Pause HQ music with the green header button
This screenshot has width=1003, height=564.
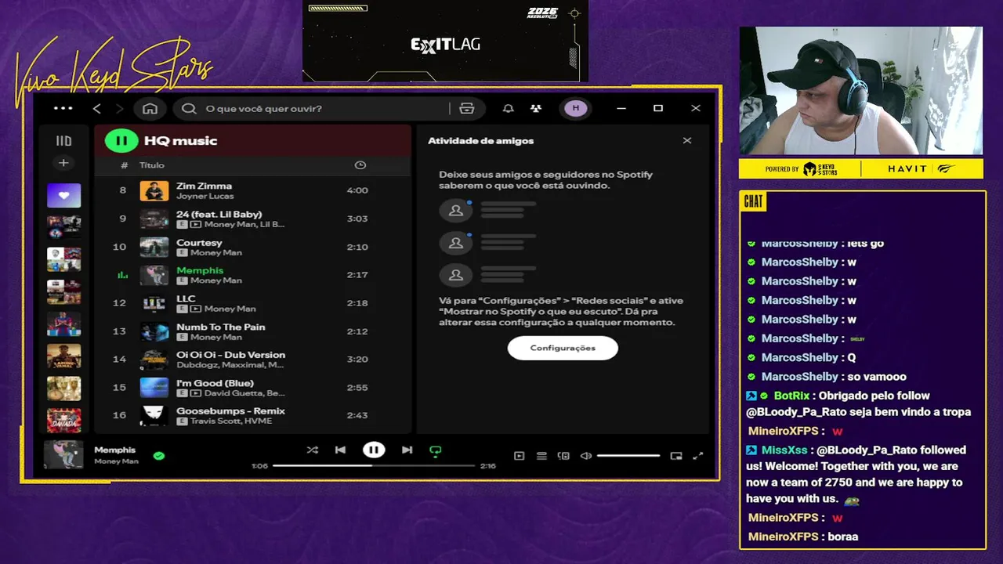(x=121, y=141)
